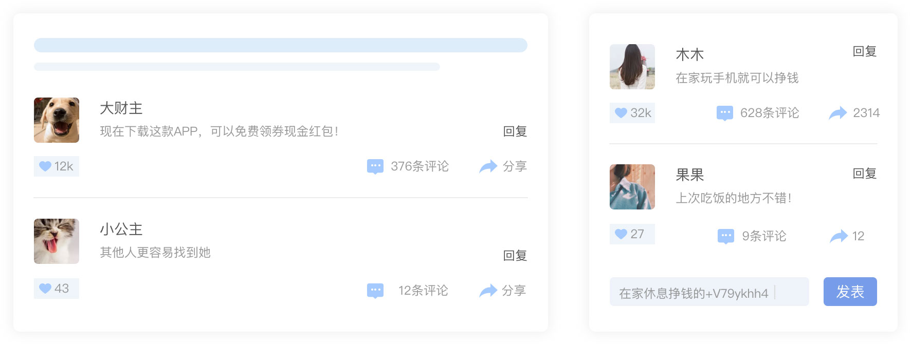The image size is (911, 345).
Task: Open the 376条评论 comment icon
Action: (375, 167)
